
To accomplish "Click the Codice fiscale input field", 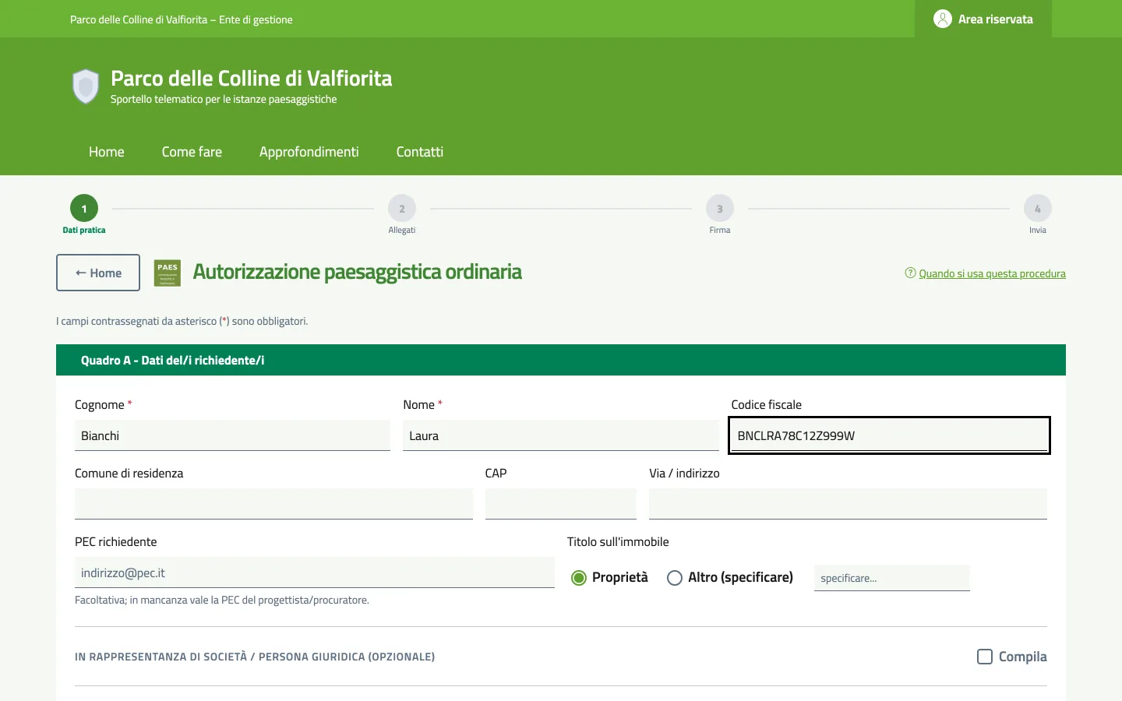I will (x=889, y=435).
